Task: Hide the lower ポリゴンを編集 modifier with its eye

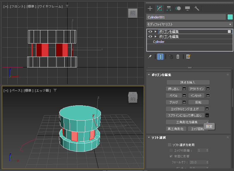Action: pyautogui.click(x=150, y=36)
